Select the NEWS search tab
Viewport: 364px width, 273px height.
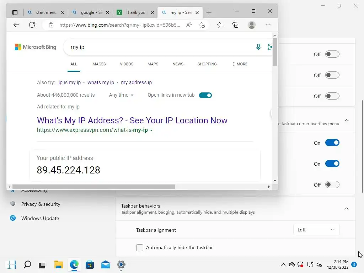pos(178,64)
